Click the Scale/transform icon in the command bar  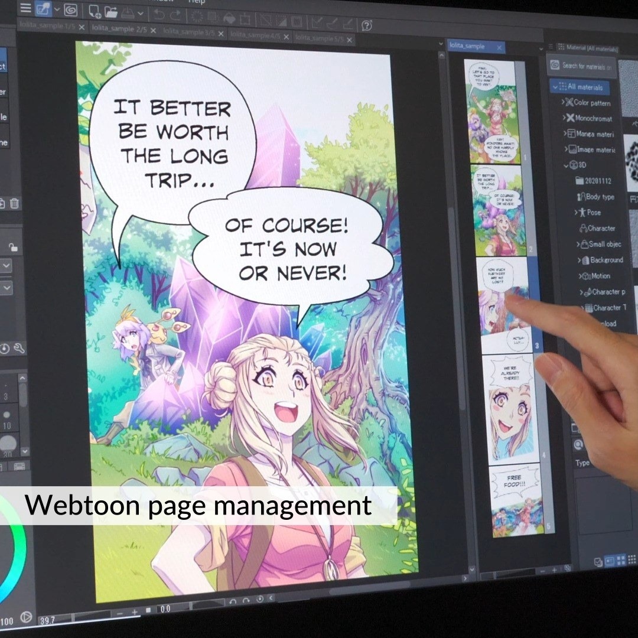pyautogui.click(x=245, y=19)
